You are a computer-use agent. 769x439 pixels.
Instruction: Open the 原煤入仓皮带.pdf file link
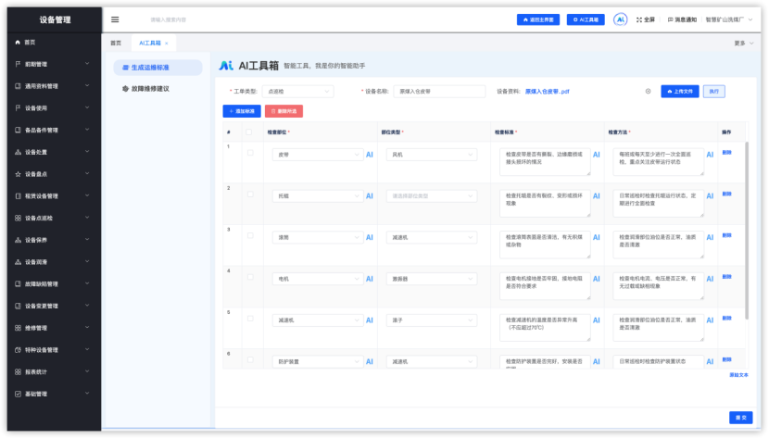pos(548,92)
